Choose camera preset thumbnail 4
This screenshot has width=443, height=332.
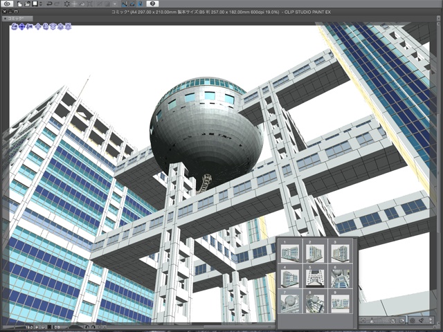[x=290, y=276]
